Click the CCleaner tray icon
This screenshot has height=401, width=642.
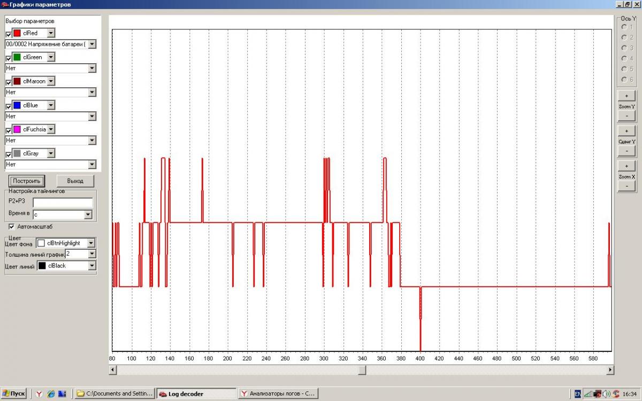(x=615, y=394)
